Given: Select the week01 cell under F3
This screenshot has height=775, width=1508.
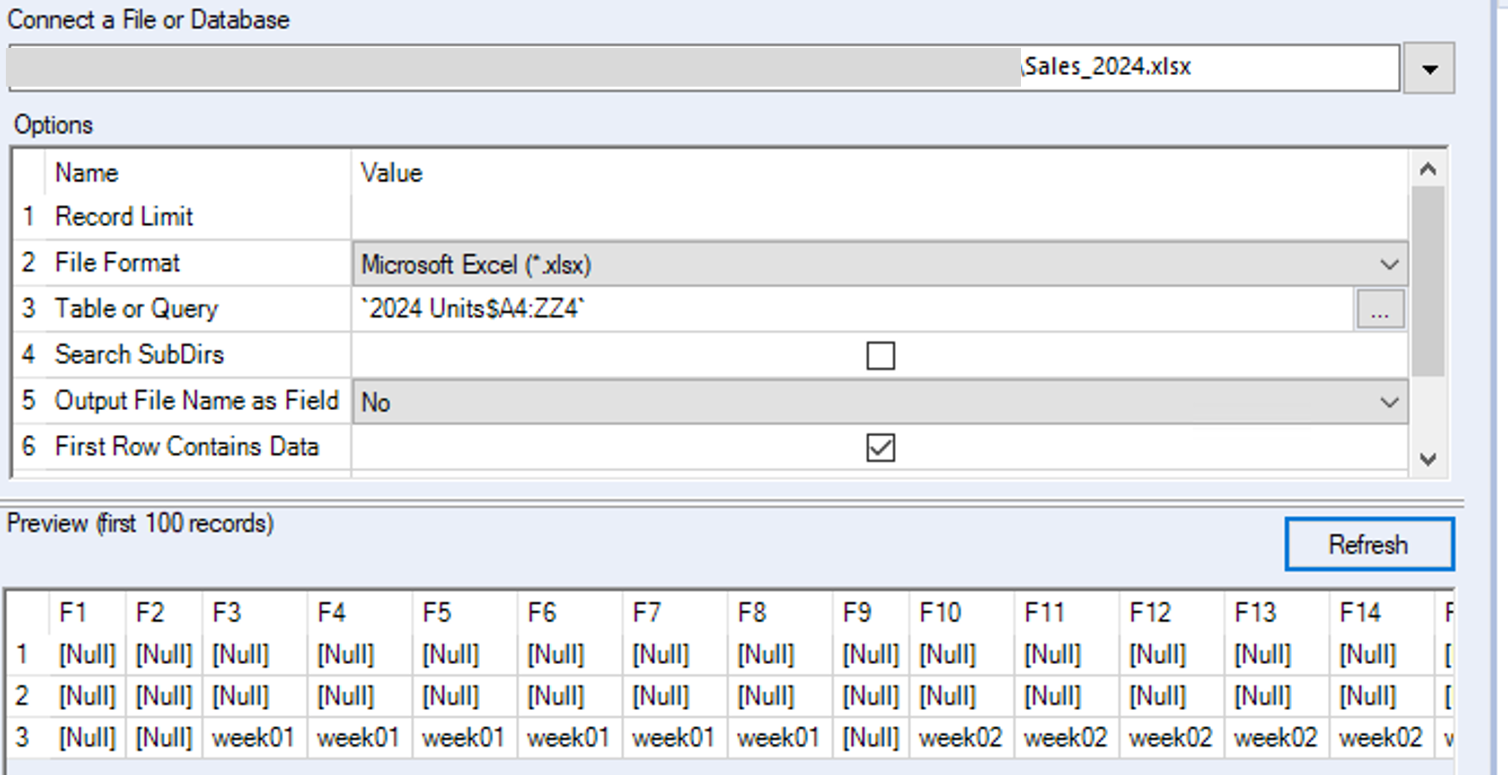Looking at the screenshot, I should (x=253, y=736).
